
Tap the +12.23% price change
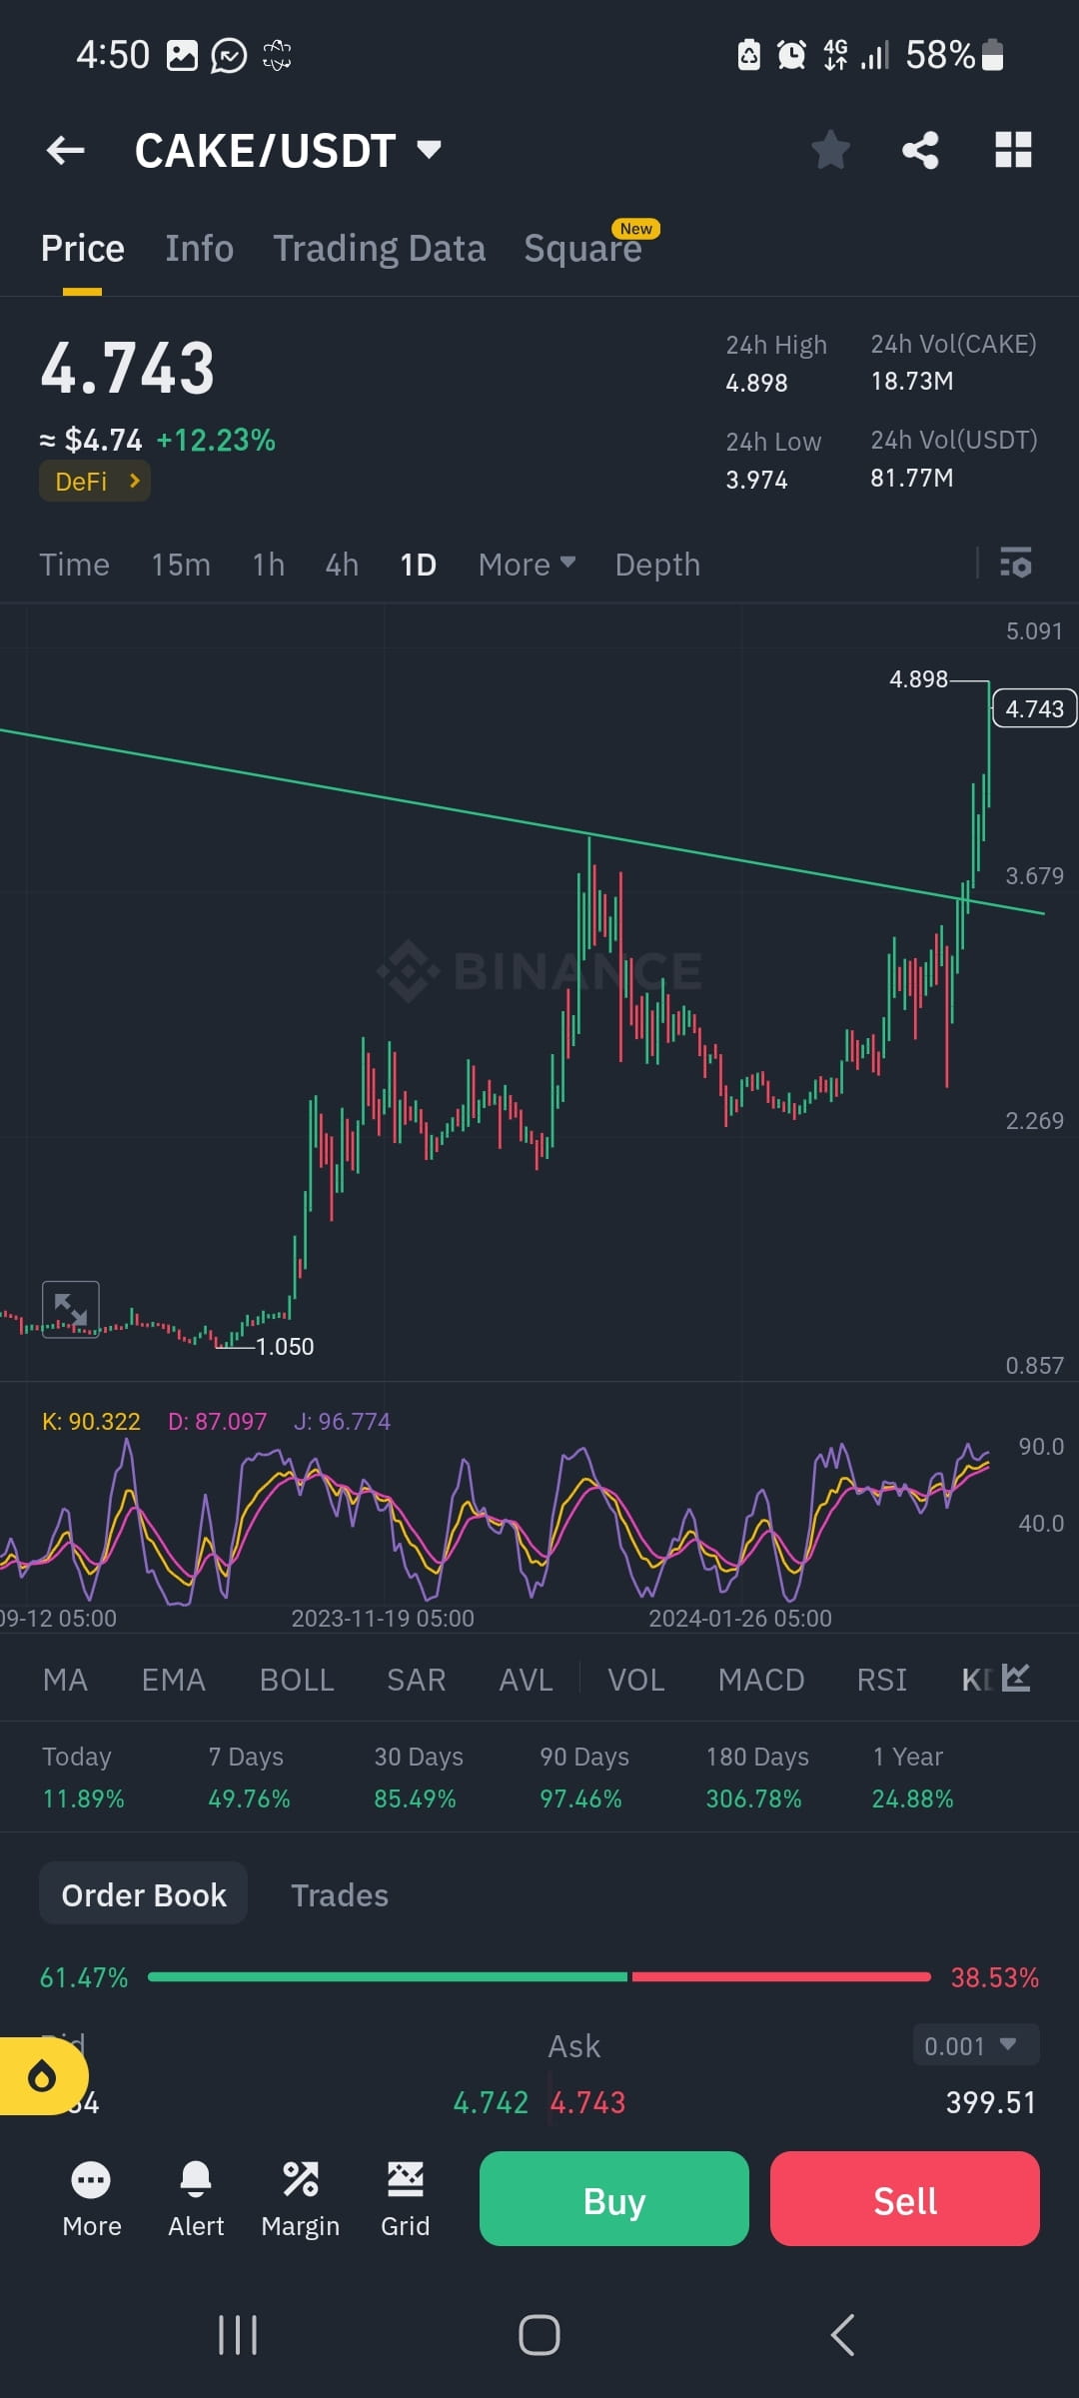(216, 440)
